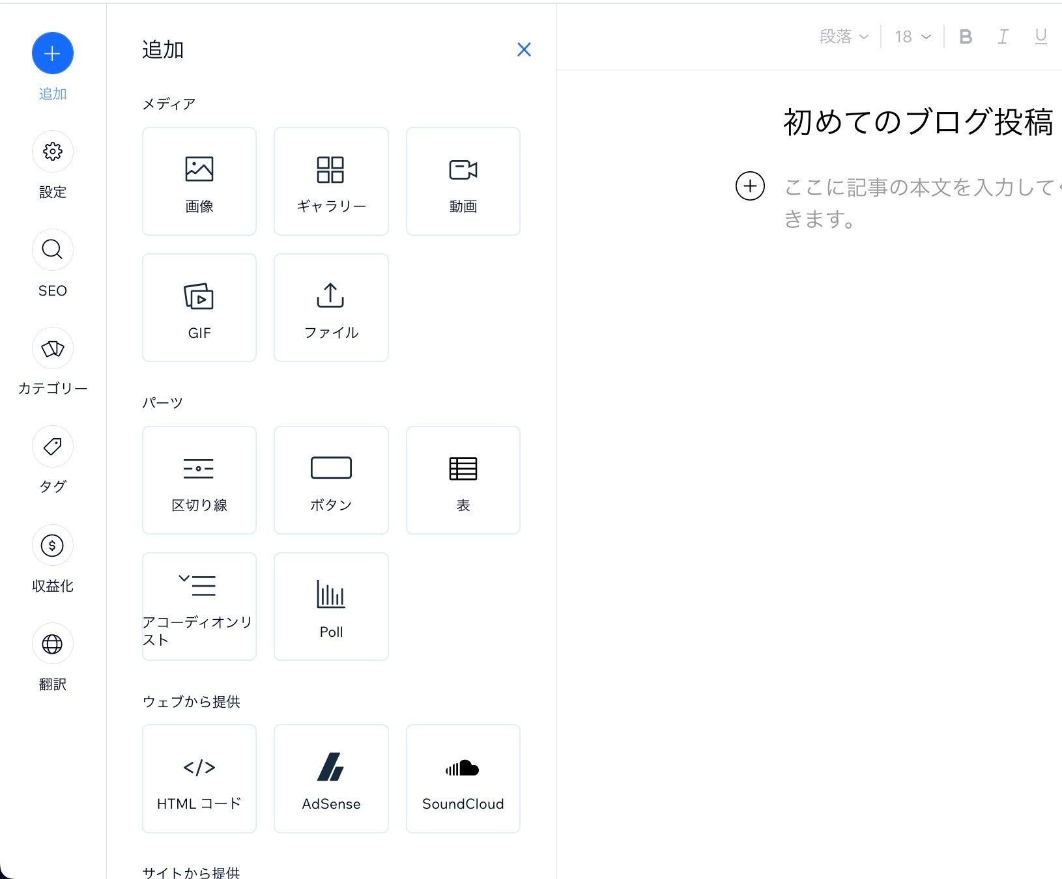Image resolution: width=1062 pixels, height=879 pixels.
Task: Click the circled plus beside the body text
Action: pos(750,186)
